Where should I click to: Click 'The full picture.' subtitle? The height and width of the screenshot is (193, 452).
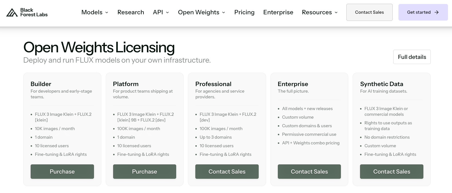pos(293,91)
